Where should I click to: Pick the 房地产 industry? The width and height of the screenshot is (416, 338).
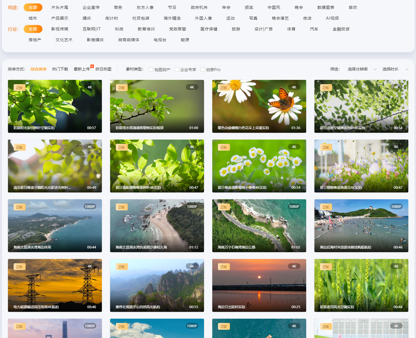click(35, 40)
